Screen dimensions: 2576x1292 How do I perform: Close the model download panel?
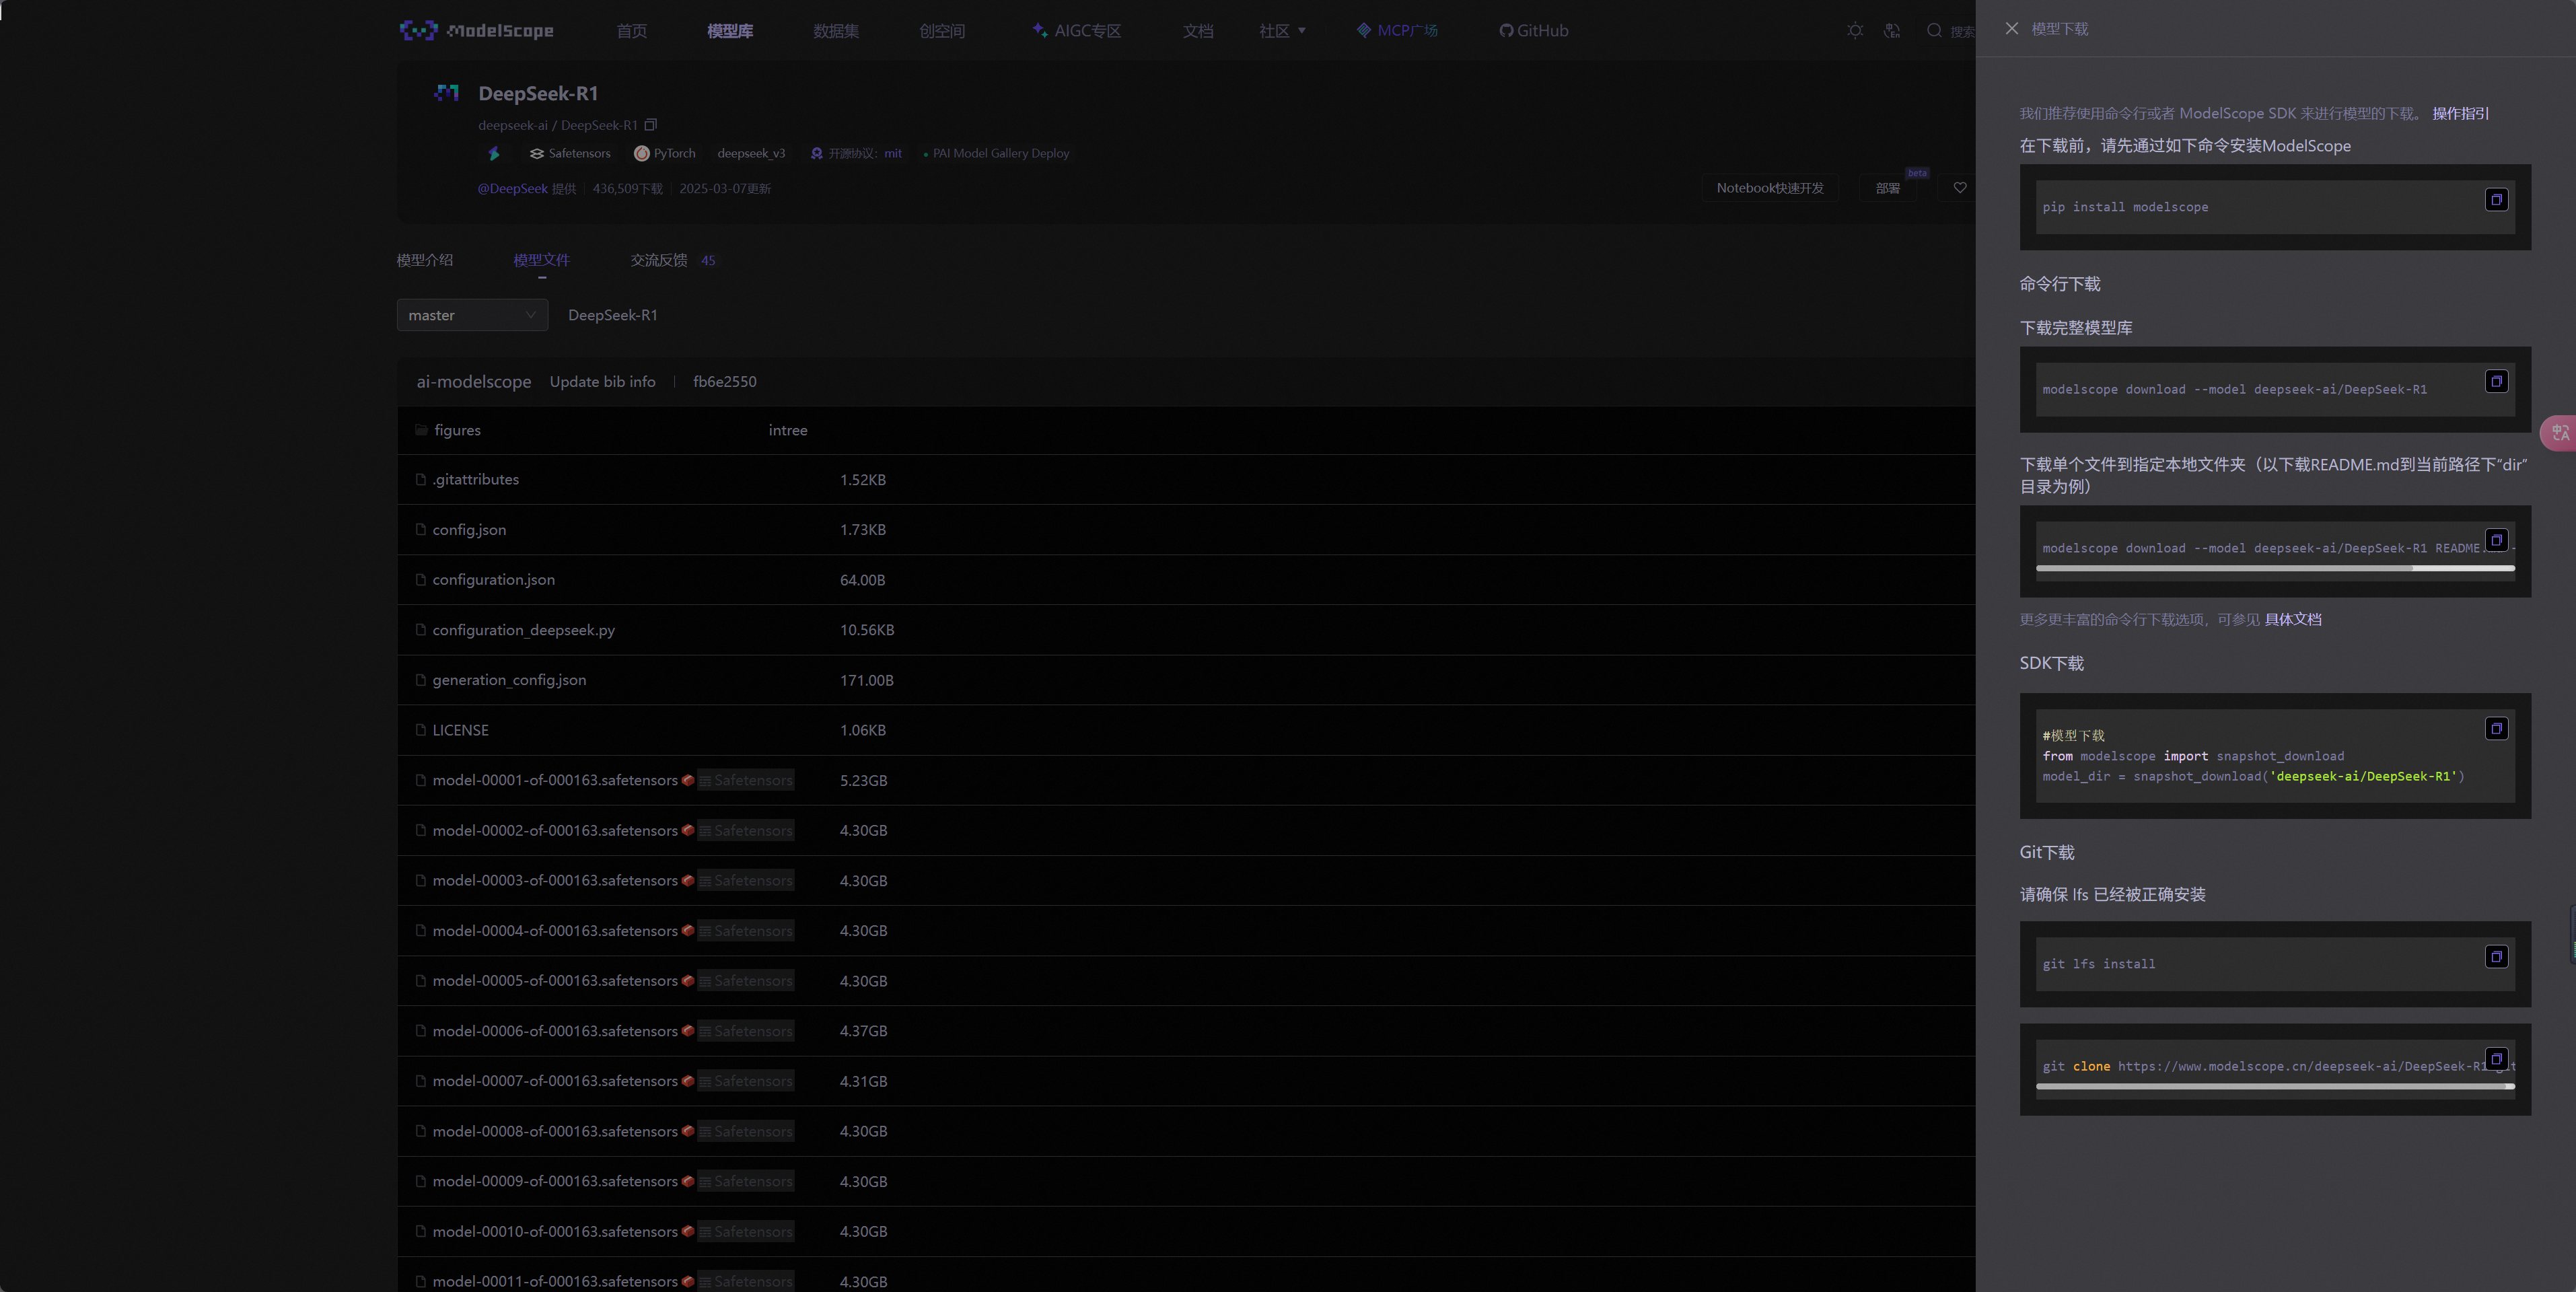coord(2012,29)
